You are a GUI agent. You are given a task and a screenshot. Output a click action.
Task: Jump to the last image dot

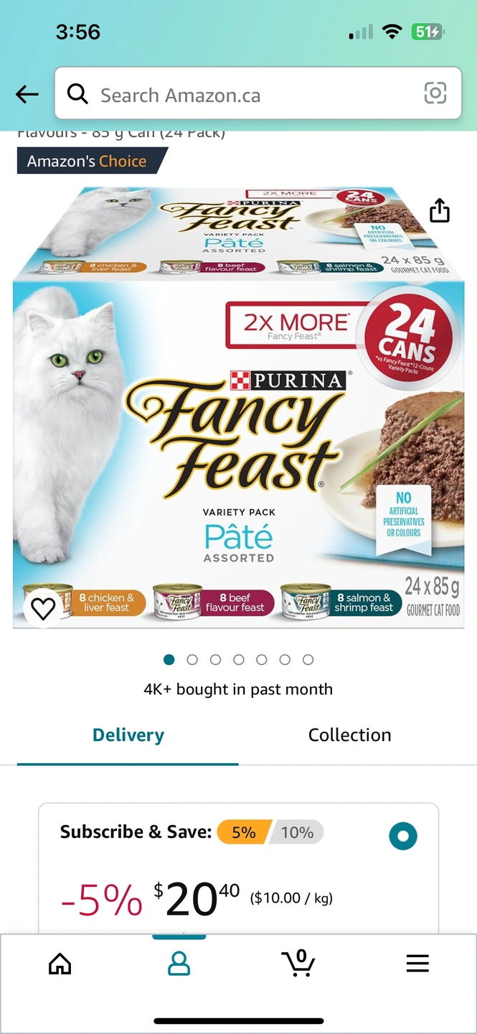[308, 659]
